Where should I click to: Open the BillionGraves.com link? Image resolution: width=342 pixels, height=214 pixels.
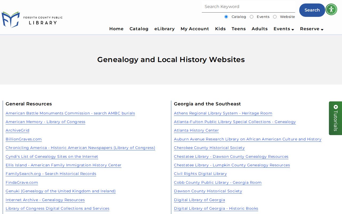[24, 139]
